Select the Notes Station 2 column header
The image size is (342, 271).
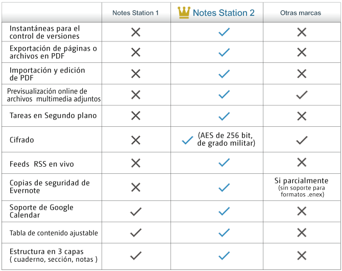click(224, 13)
